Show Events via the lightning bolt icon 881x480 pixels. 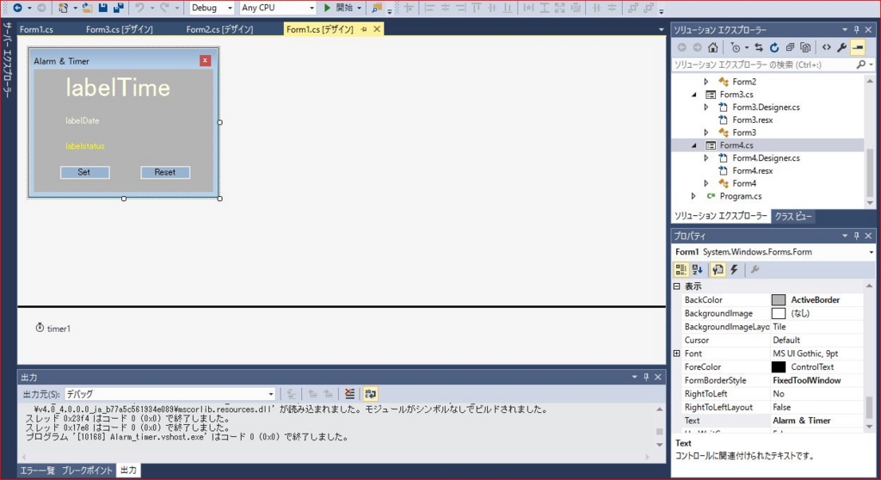coord(734,269)
